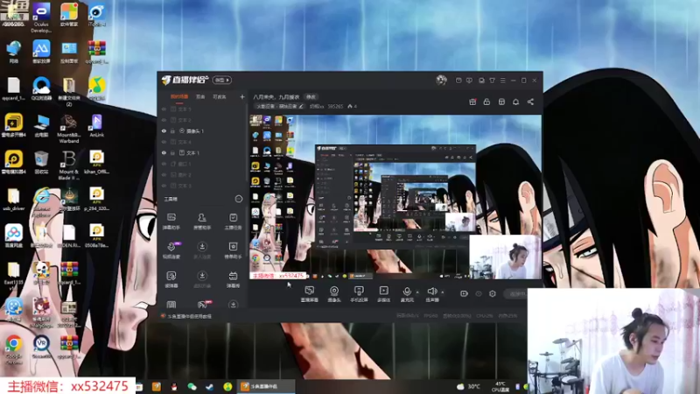
Task: Add a screen capture source (直播屏幕)
Action: click(310, 294)
